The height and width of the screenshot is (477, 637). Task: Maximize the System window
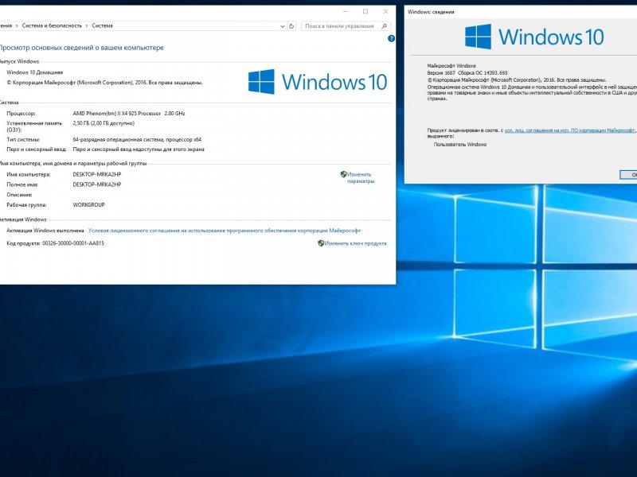(365, 12)
